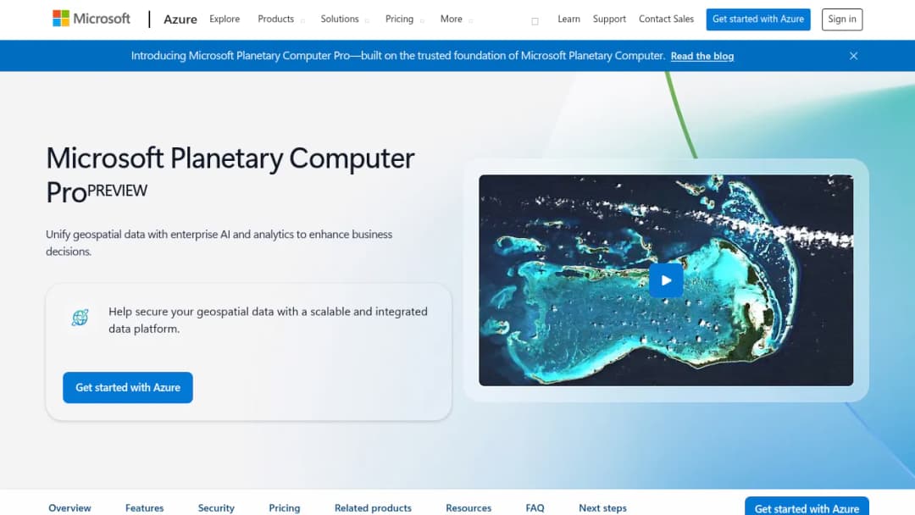Open the Support link
Viewport: 915px width, 515px height.
pyautogui.click(x=609, y=19)
